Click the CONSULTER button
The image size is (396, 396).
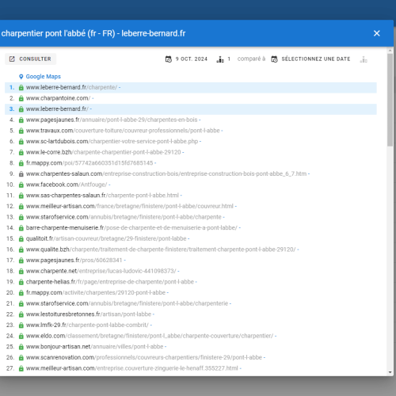pyautogui.click(x=30, y=59)
